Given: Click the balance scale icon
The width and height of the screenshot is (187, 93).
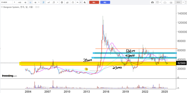Looking at the screenshot, I should (x=73, y=2).
